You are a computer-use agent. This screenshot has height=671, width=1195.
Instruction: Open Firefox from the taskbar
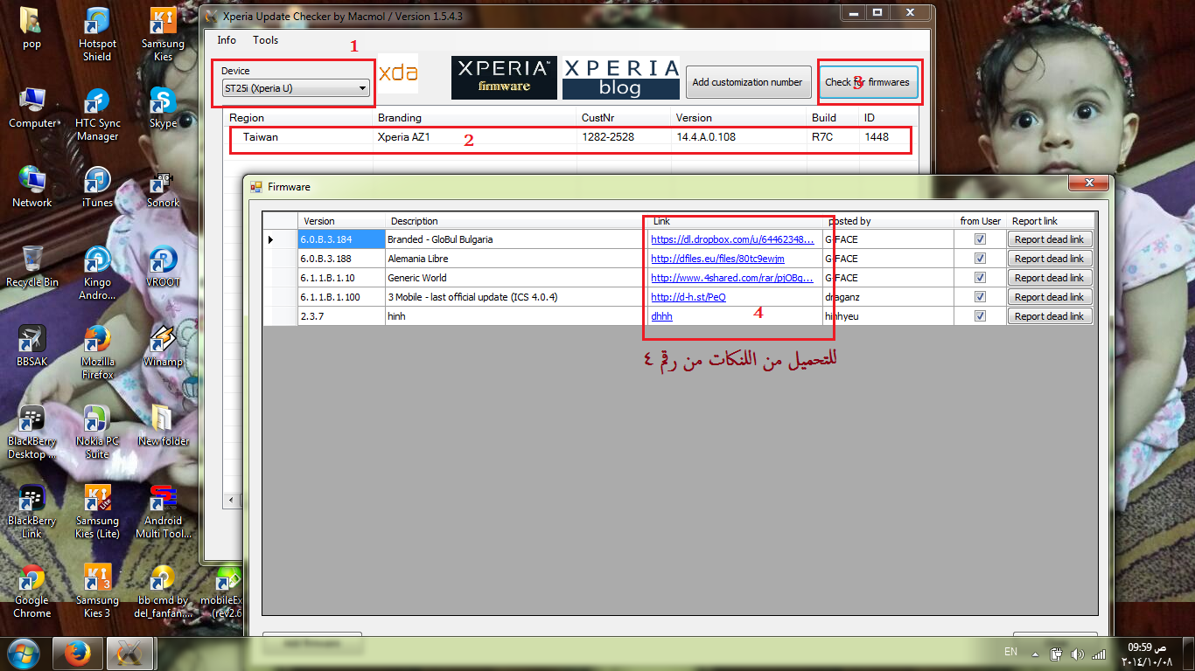[78, 654]
